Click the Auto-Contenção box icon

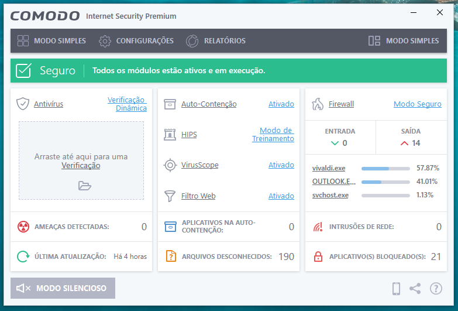pos(170,104)
